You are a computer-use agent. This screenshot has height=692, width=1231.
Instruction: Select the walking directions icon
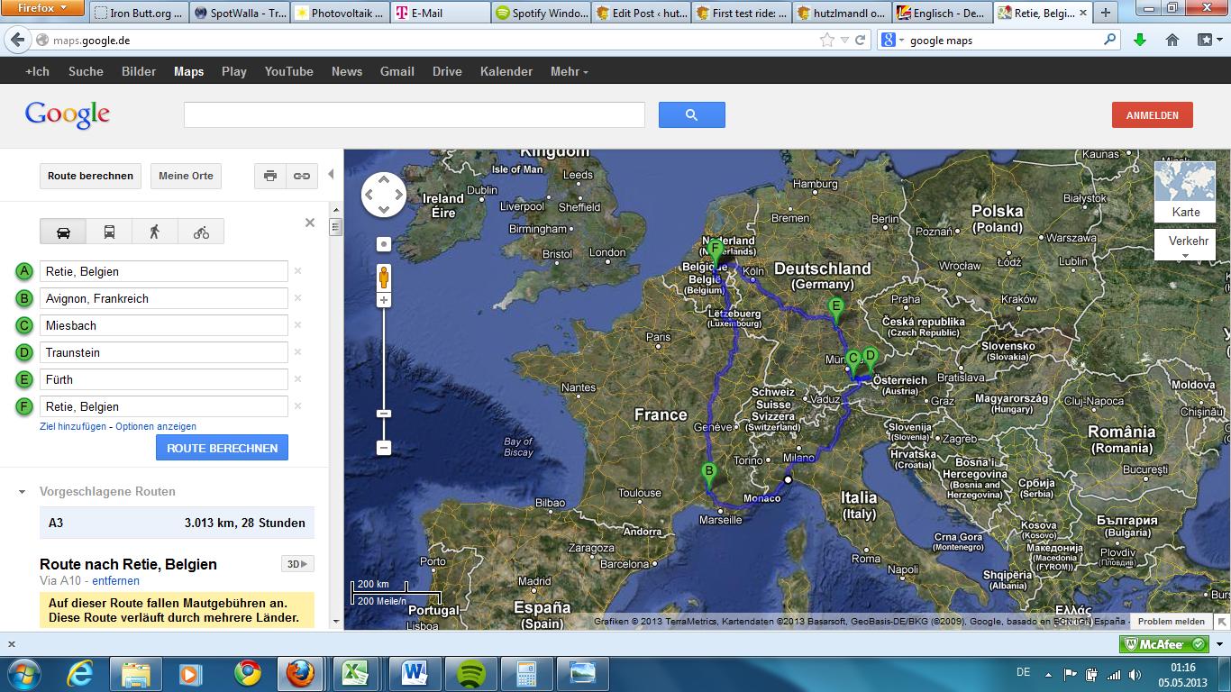pyautogui.click(x=155, y=232)
